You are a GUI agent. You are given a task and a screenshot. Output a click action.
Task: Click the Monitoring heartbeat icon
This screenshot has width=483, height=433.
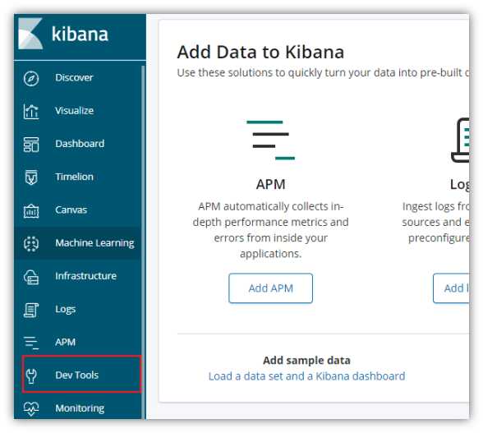coord(31,408)
